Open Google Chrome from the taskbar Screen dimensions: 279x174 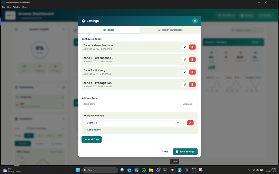pyautogui.click(x=137, y=170)
